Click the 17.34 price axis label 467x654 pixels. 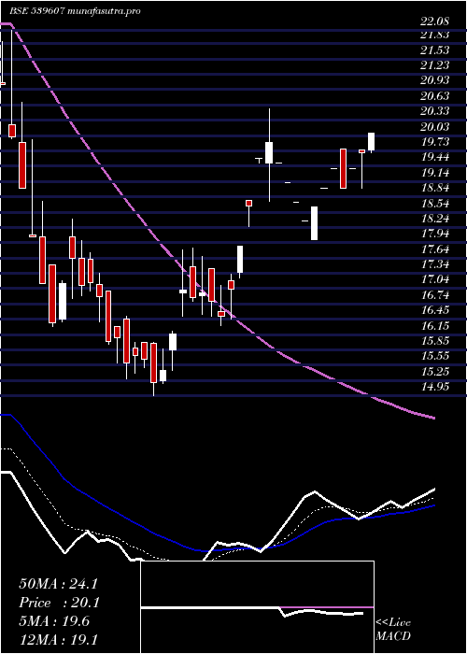435,264
